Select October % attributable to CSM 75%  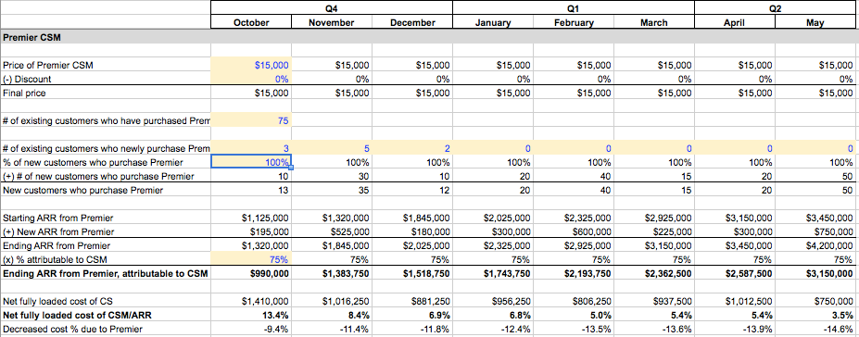[x=251, y=259]
